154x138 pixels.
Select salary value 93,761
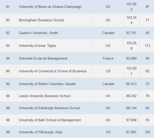pos(131,33)
